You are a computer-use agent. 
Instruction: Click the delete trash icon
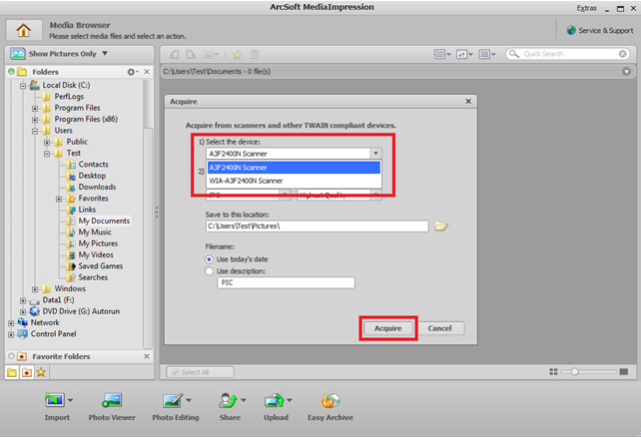click(x=255, y=54)
